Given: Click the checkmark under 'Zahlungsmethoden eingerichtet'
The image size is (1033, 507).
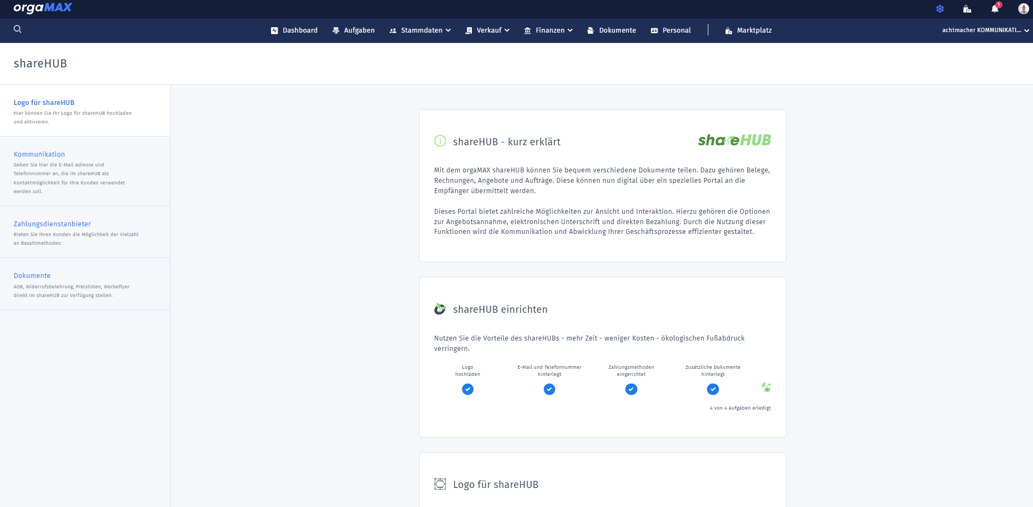Looking at the screenshot, I should (631, 389).
